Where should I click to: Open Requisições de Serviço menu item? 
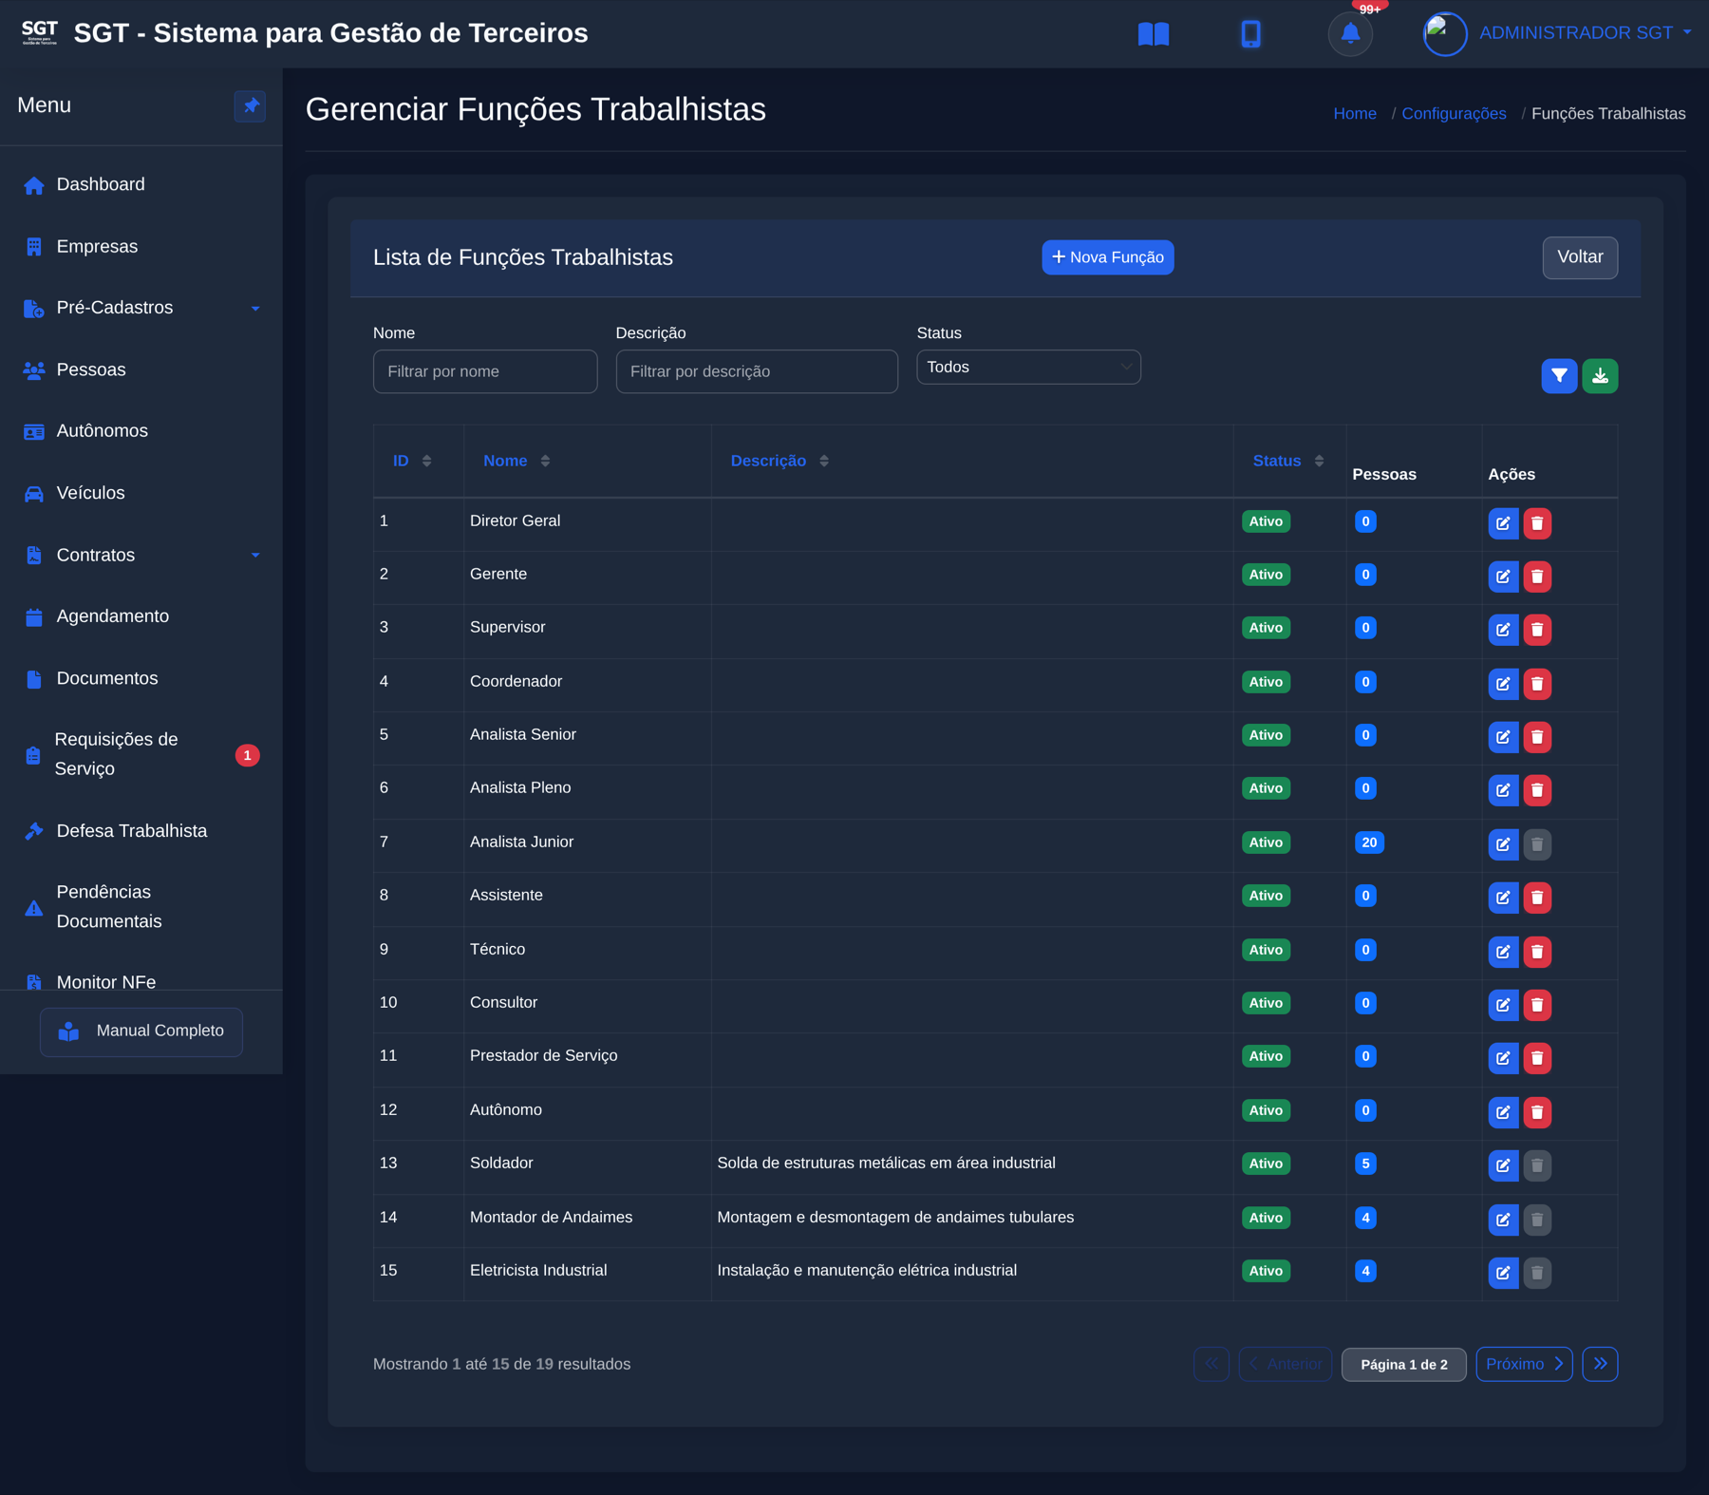(141, 754)
